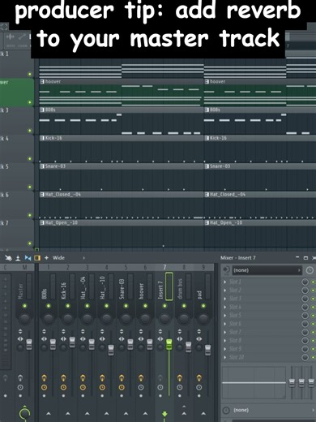Toggle the Slot 1 effect enable LED
This screenshot has width=316, height=422.
[x=313, y=282]
